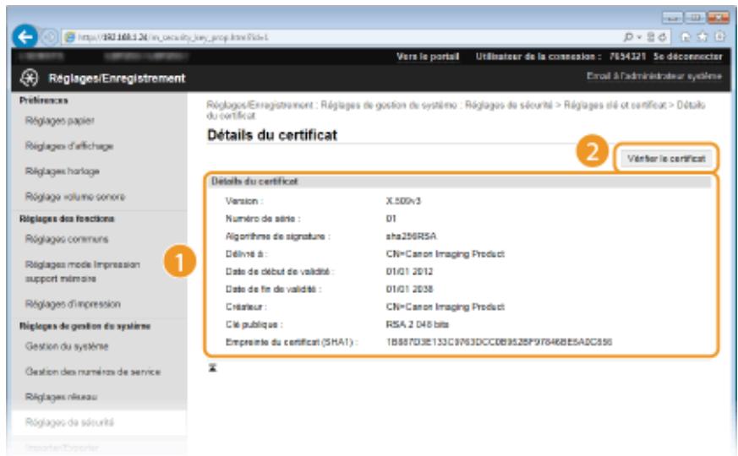738x456 pixels.
Task: Open Réglages d'impression in sidebar
Action: pos(73,304)
